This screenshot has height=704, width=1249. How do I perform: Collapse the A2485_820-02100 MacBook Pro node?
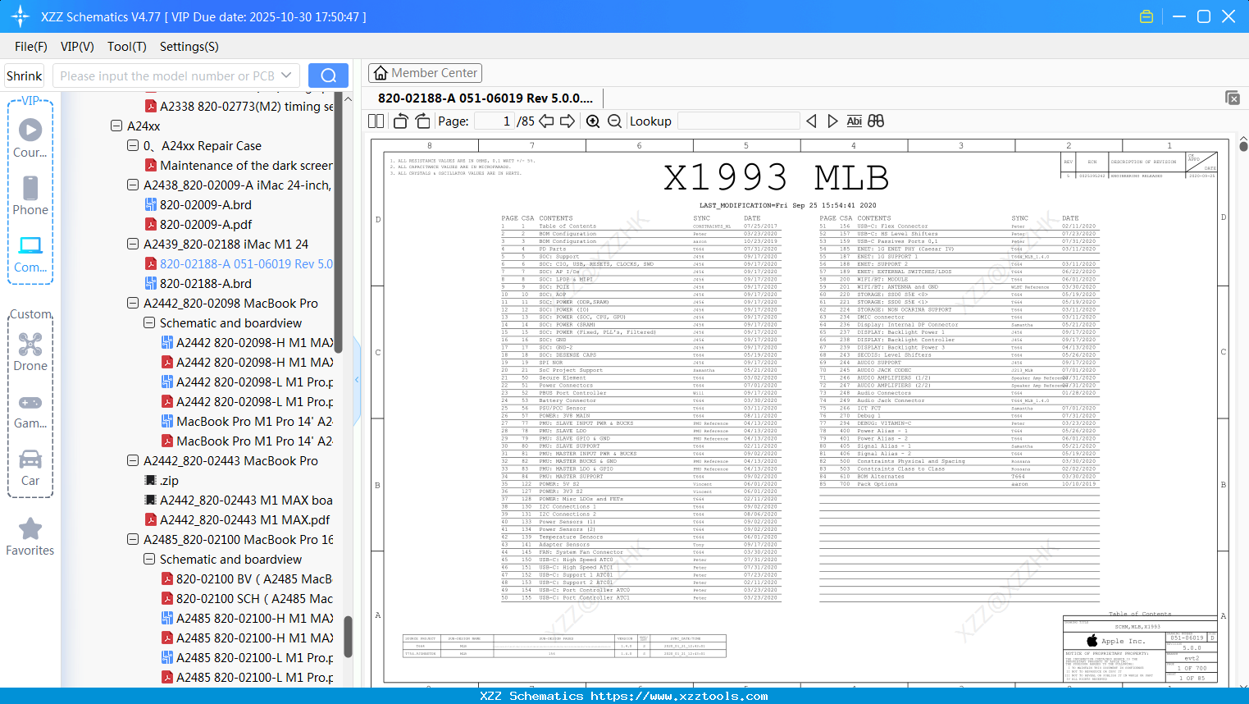coord(133,540)
